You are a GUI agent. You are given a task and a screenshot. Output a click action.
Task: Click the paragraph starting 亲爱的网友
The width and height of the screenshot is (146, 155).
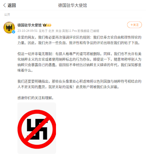79,40
